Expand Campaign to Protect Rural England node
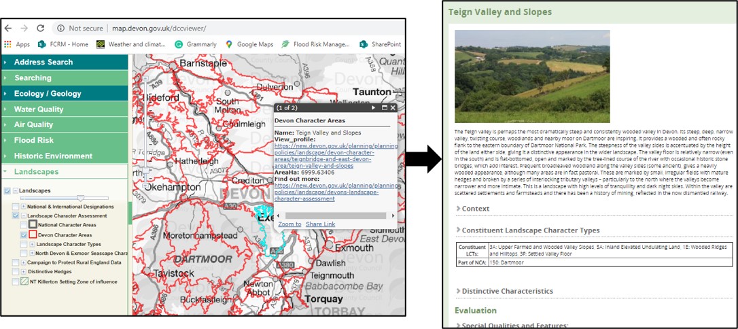 24,262
